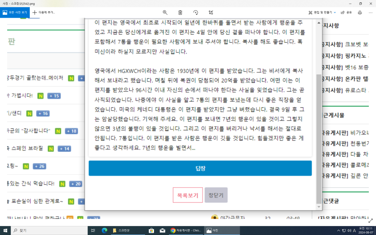The width and height of the screenshot is (376, 235).
Task: Open the recent post 깊콘 안
Action: (345, 176)
